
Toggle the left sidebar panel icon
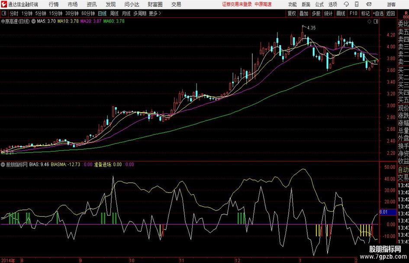pos(4,13)
